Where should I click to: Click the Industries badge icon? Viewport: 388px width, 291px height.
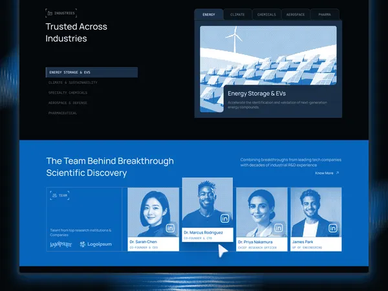50,13
